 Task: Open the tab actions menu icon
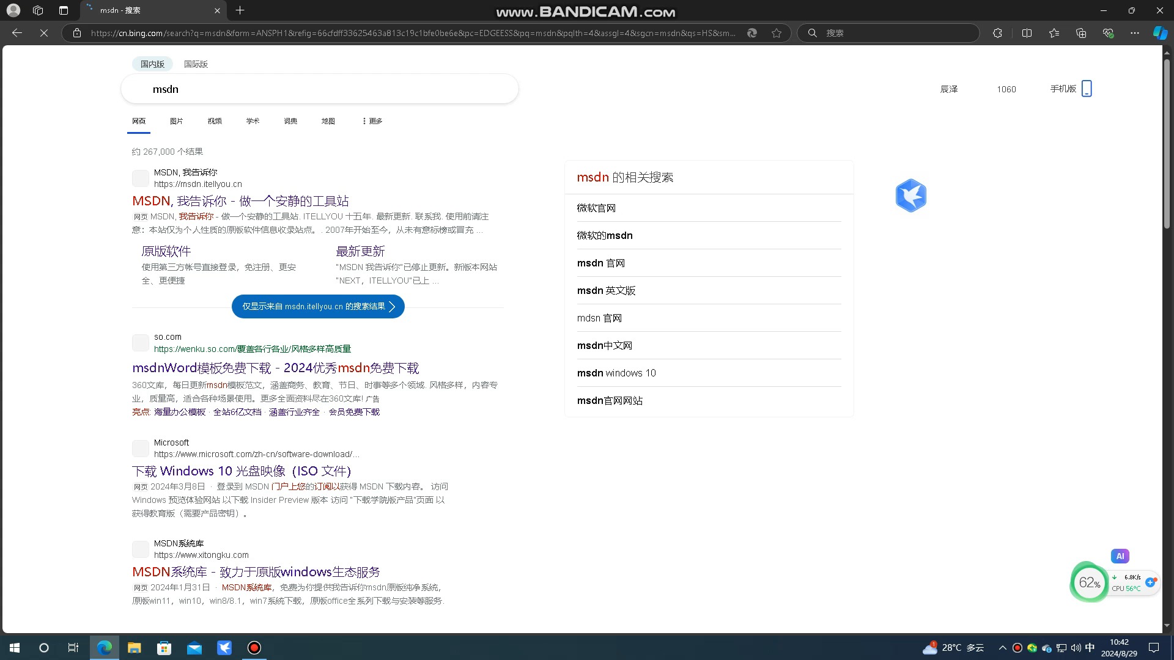coord(64,10)
